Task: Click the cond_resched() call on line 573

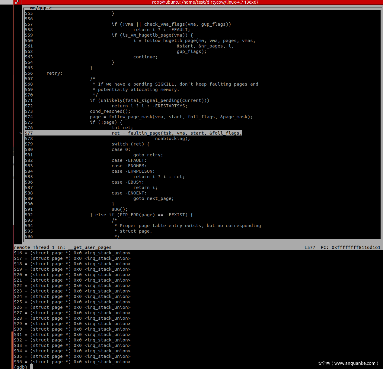Action: 110,111
